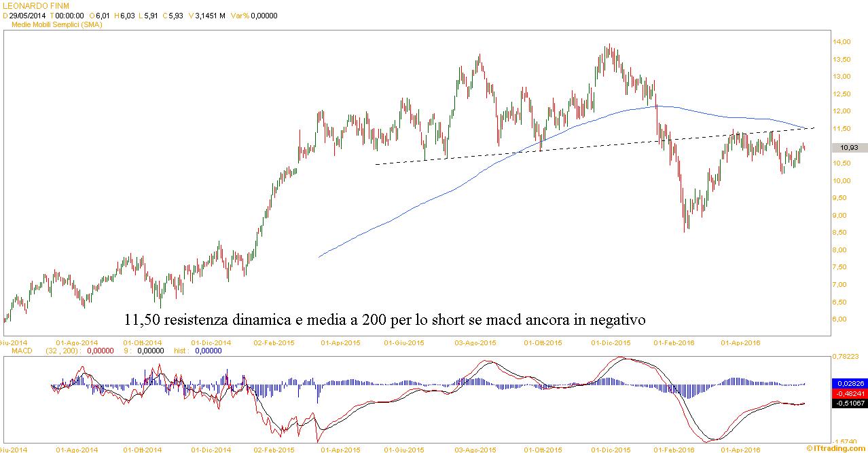Image resolution: width=868 pixels, height=453 pixels.
Task: Click 01-Ago-2014 on the price chart date axis
Action: tap(77, 342)
